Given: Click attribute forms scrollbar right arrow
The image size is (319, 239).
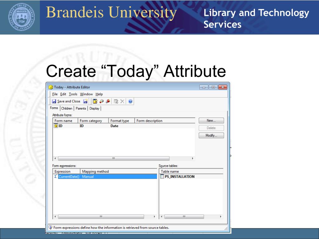Looking at the screenshot, I should 193,158.
